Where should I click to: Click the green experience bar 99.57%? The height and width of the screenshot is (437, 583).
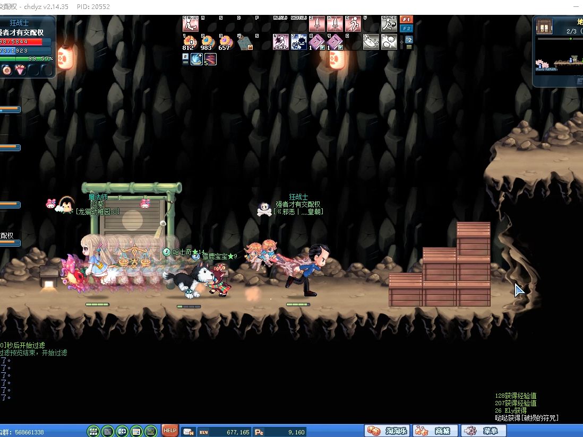(x=27, y=59)
